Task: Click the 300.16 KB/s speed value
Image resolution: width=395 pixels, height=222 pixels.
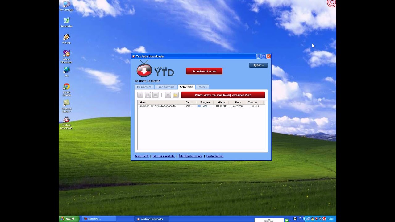Action: point(221,106)
